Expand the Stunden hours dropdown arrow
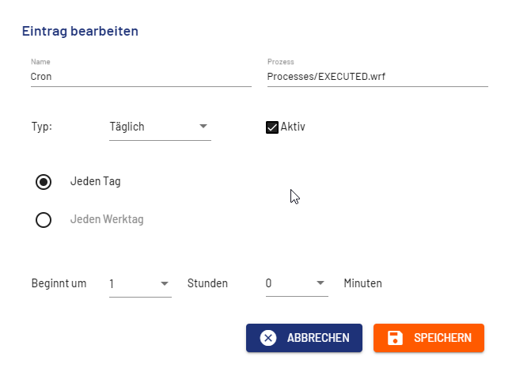Screen dimensions: 512x368 point(165,283)
